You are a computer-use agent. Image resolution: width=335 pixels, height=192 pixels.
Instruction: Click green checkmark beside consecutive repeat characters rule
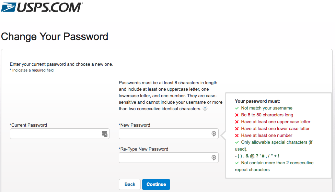(237, 163)
